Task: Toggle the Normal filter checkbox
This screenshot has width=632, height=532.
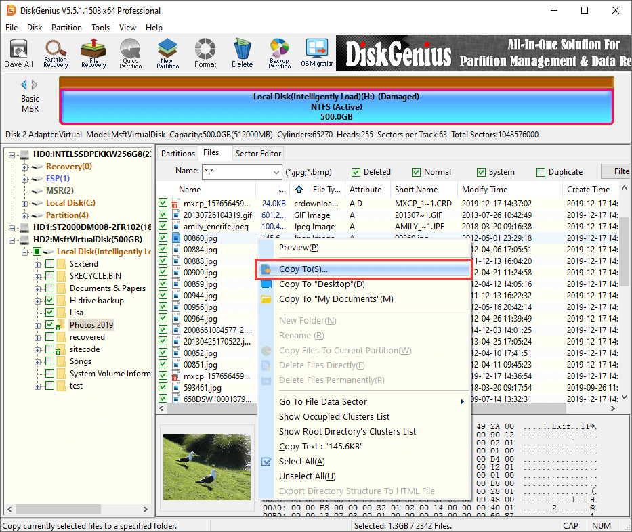Action: coord(416,173)
